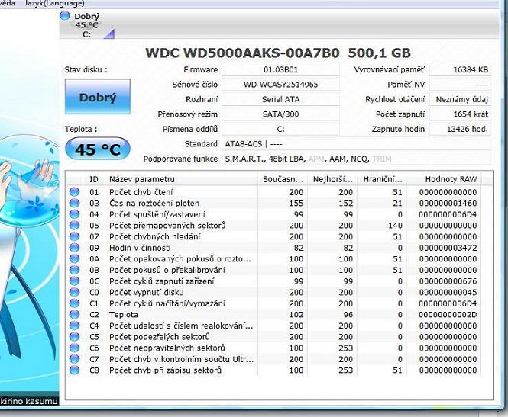
Task: Click status orb of row C7 chyb v kontrolním součtu
Action: pyautogui.click(x=75, y=359)
